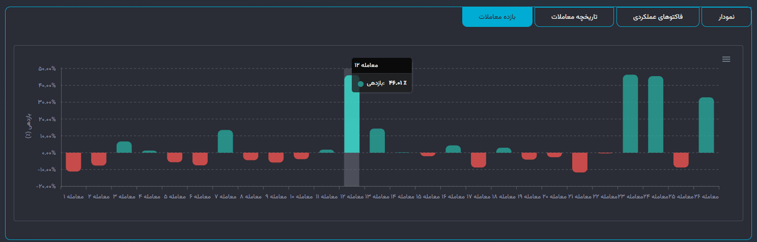The height and width of the screenshot is (242, 757).
Task: Click the tall green bar for trade 23
Action: pos(630,114)
